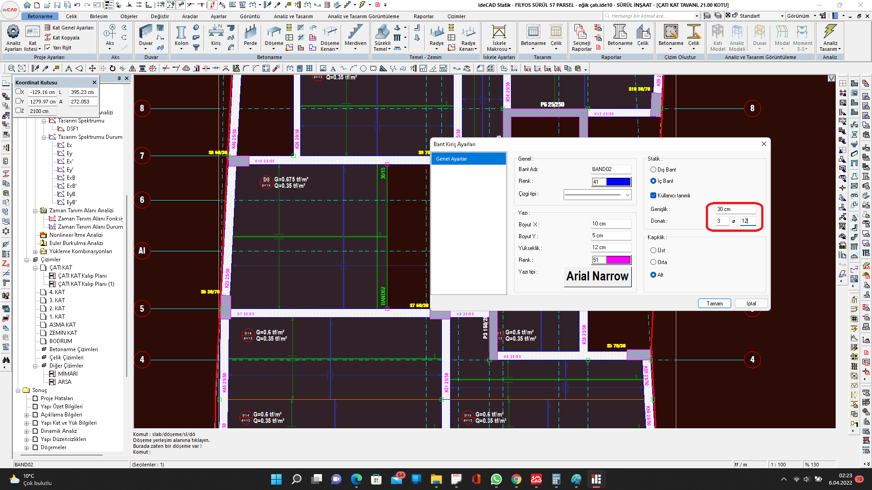Image resolution: width=872 pixels, height=490 pixels.
Task: Collapse Diğer Çizimler node
Action: (35, 366)
